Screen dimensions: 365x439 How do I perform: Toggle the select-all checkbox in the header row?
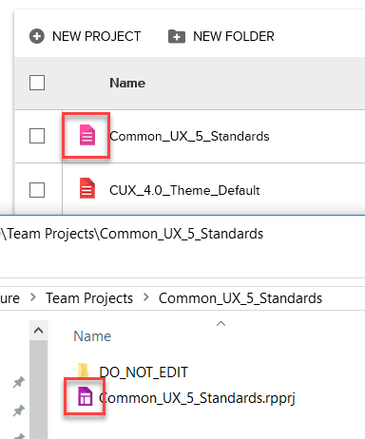point(37,83)
